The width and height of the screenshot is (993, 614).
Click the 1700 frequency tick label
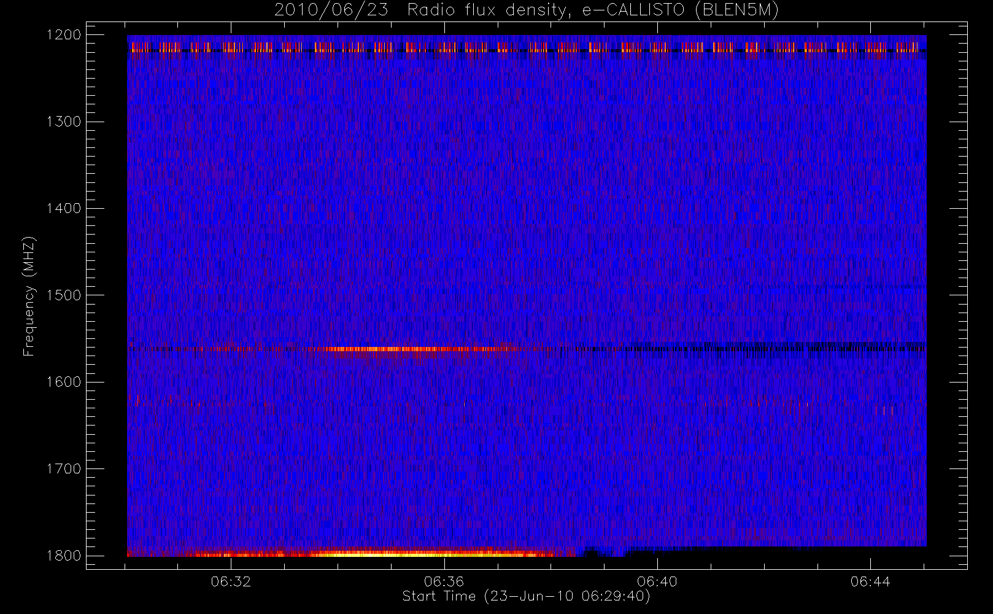tap(64, 469)
